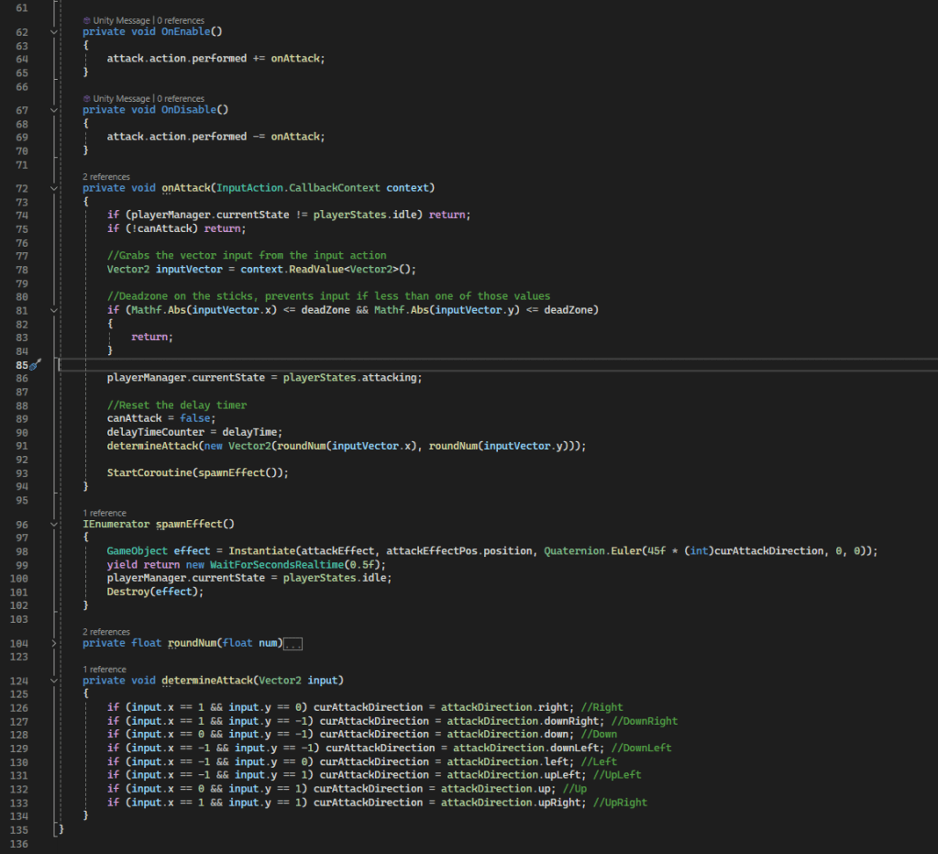Click line number 93 in the gutter

coord(22,472)
